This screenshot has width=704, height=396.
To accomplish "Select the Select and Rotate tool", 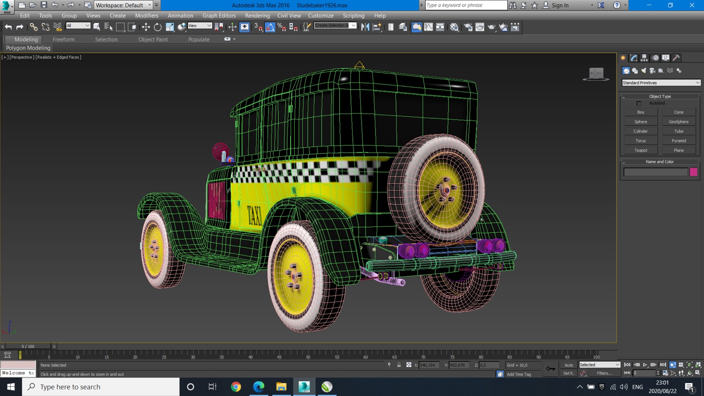I will (158, 27).
